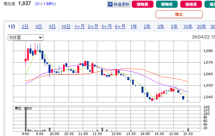
Task: Show the 1ヶ月 chart range
Action: point(79,26)
